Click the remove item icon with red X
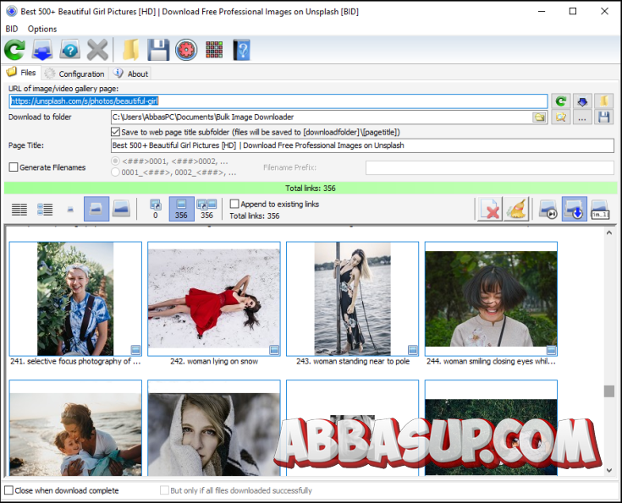The image size is (622, 503). click(490, 209)
